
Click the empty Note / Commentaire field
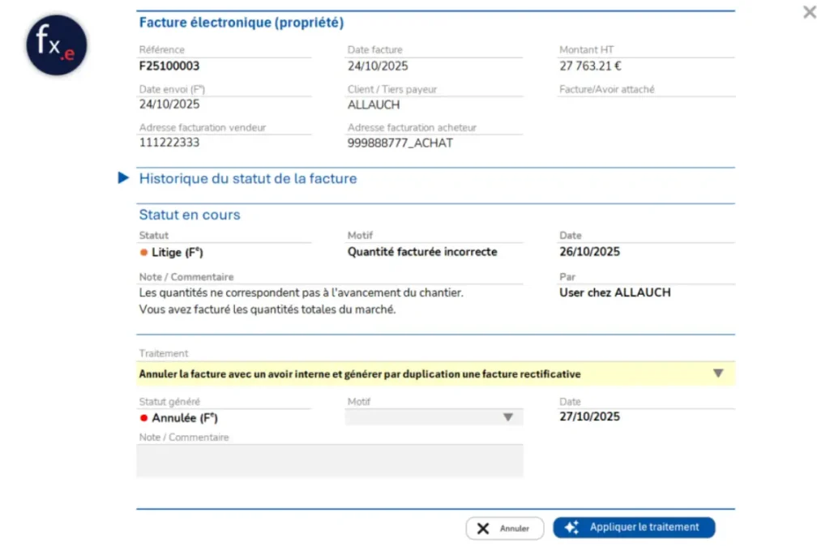point(330,460)
